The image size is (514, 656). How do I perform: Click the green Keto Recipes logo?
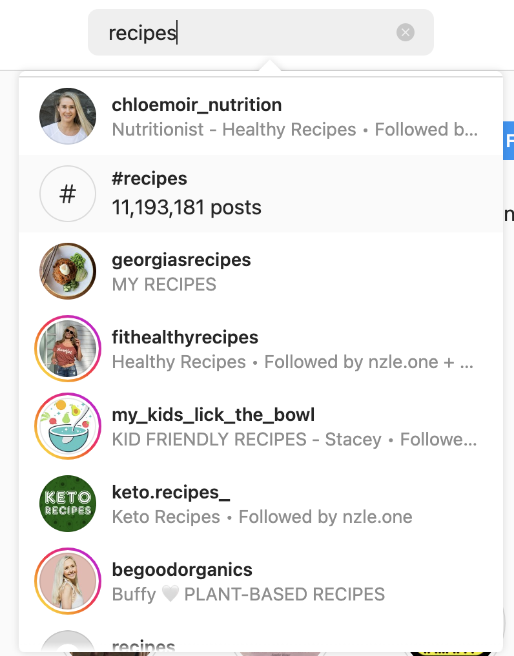(68, 504)
